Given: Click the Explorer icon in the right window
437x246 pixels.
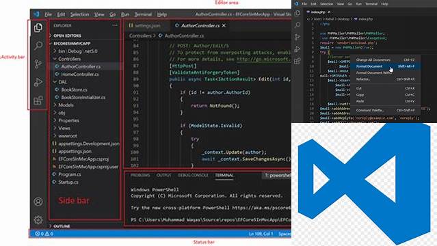Looking at the screenshot, I should coord(297,13).
